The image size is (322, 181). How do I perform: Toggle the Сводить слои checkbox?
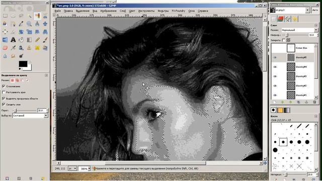coord(4,105)
